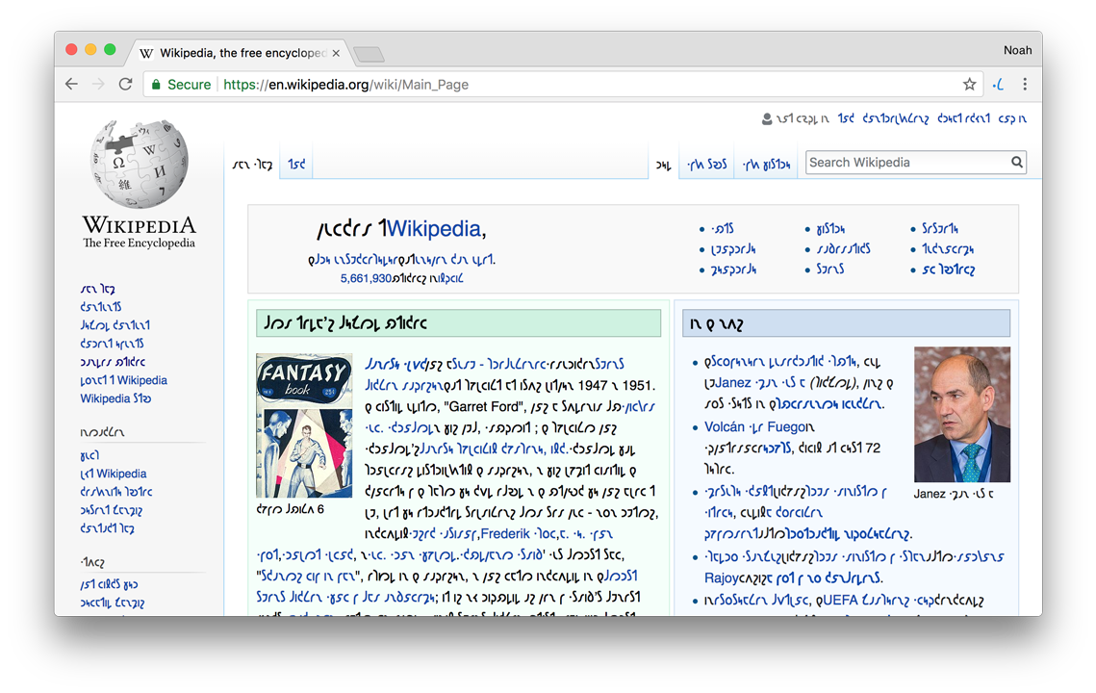Screen dimensions: 1096x693
Task: Go back with the browser back arrow
Action: point(71,84)
